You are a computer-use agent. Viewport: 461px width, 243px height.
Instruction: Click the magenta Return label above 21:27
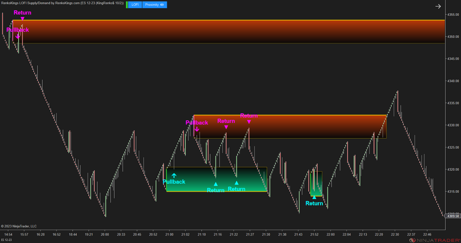(249, 115)
